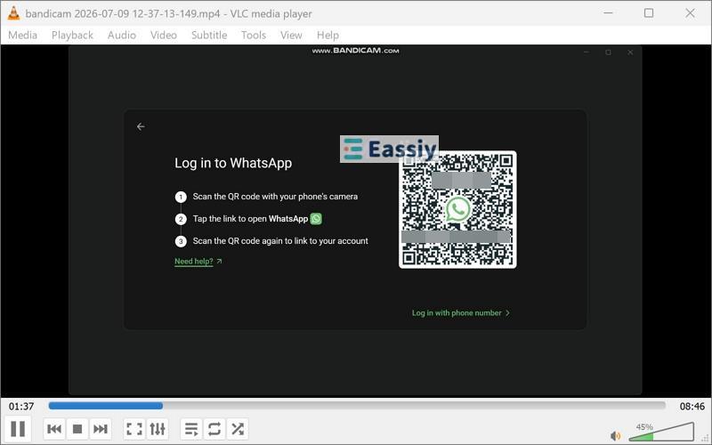The image size is (712, 445).
Task: Click the green WhatsApp icon in step 2
Action: (316, 219)
